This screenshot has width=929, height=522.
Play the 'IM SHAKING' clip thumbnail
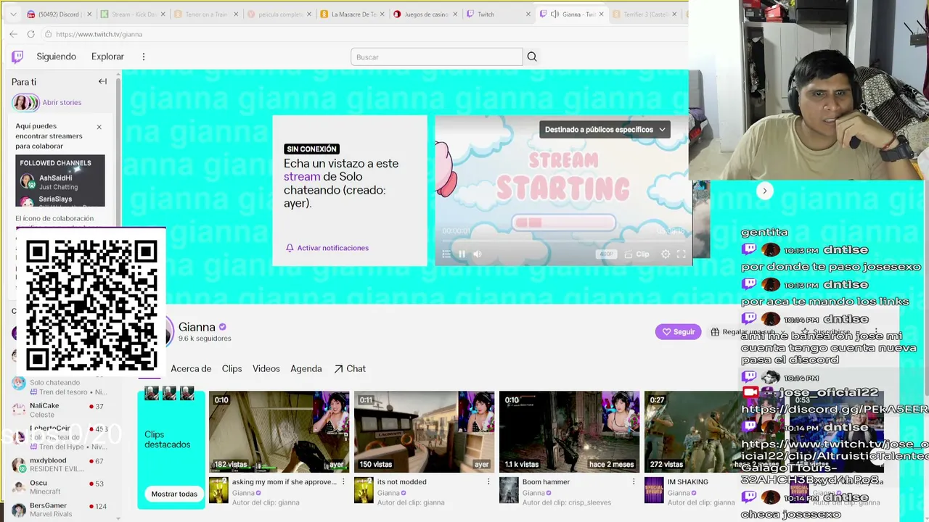pos(692,432)
